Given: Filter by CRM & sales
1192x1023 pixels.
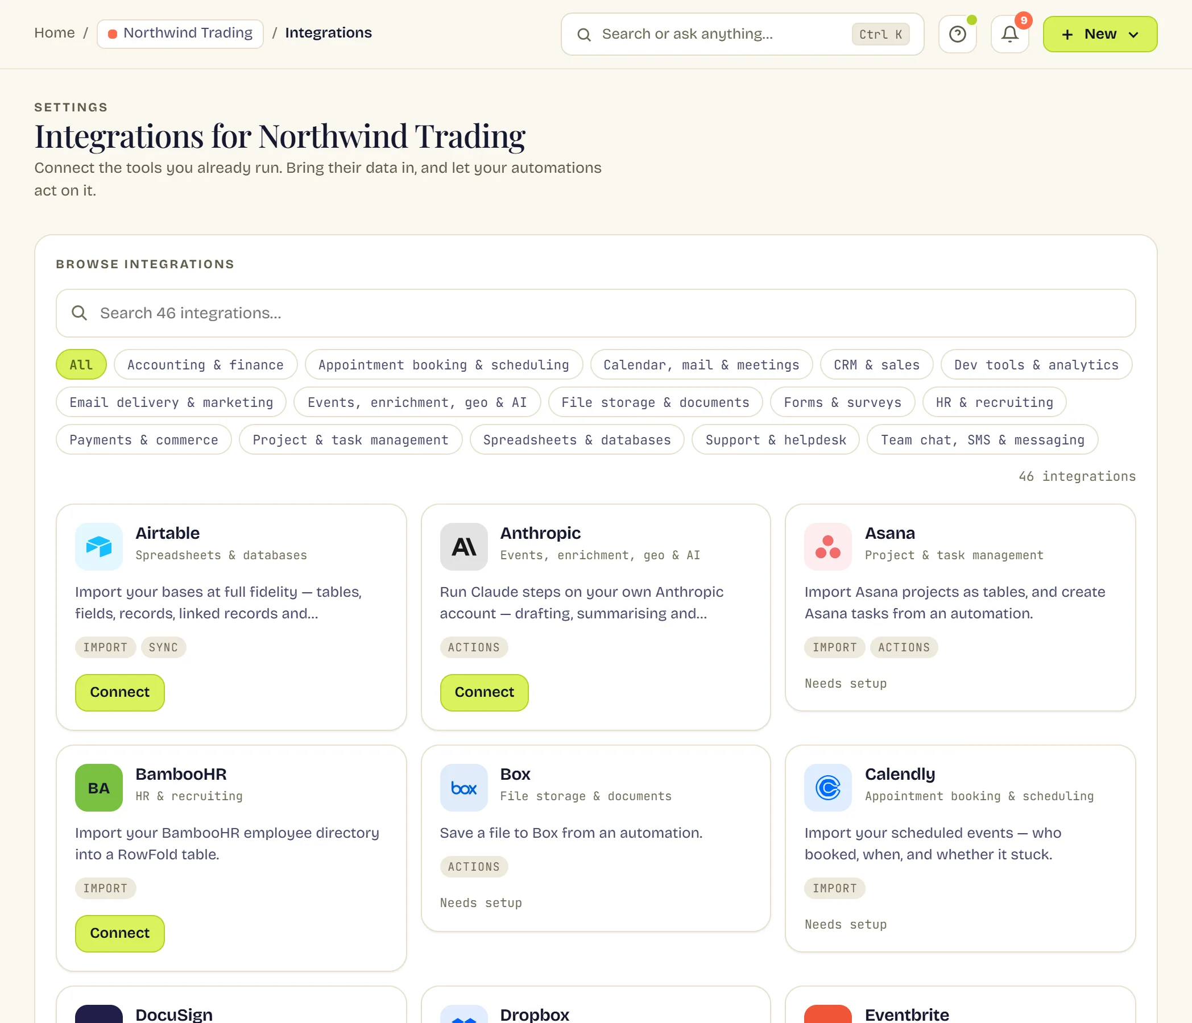Looking at the screenshot, I should [x=877, y=364].
